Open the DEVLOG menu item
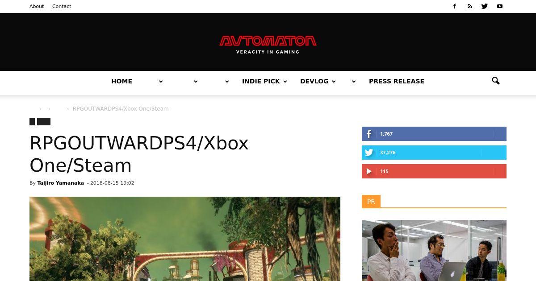The height and width of the screenshot is (281, 536). pos(314,81)
